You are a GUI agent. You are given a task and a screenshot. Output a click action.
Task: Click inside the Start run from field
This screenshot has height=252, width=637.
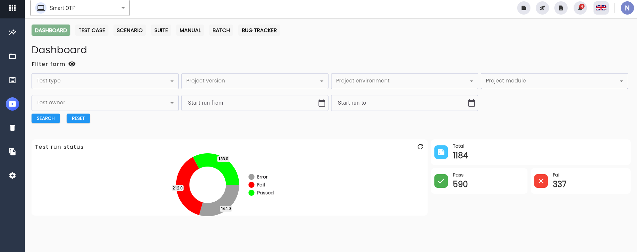coord(255,103)
